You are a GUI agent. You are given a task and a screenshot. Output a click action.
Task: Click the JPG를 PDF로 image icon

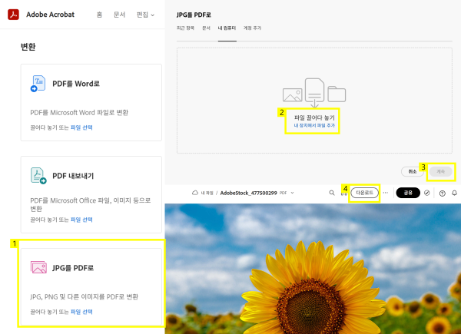[38, 267]
